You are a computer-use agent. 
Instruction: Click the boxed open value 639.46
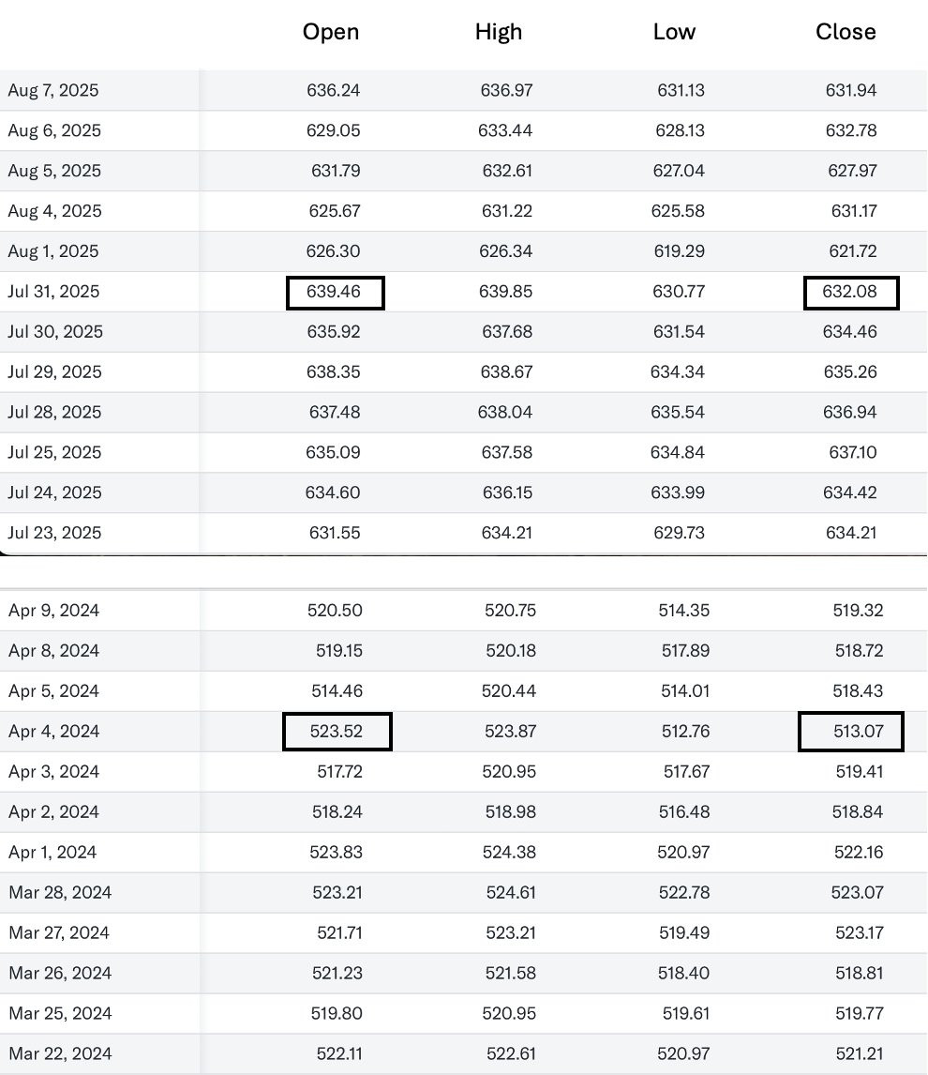[335, 293]
